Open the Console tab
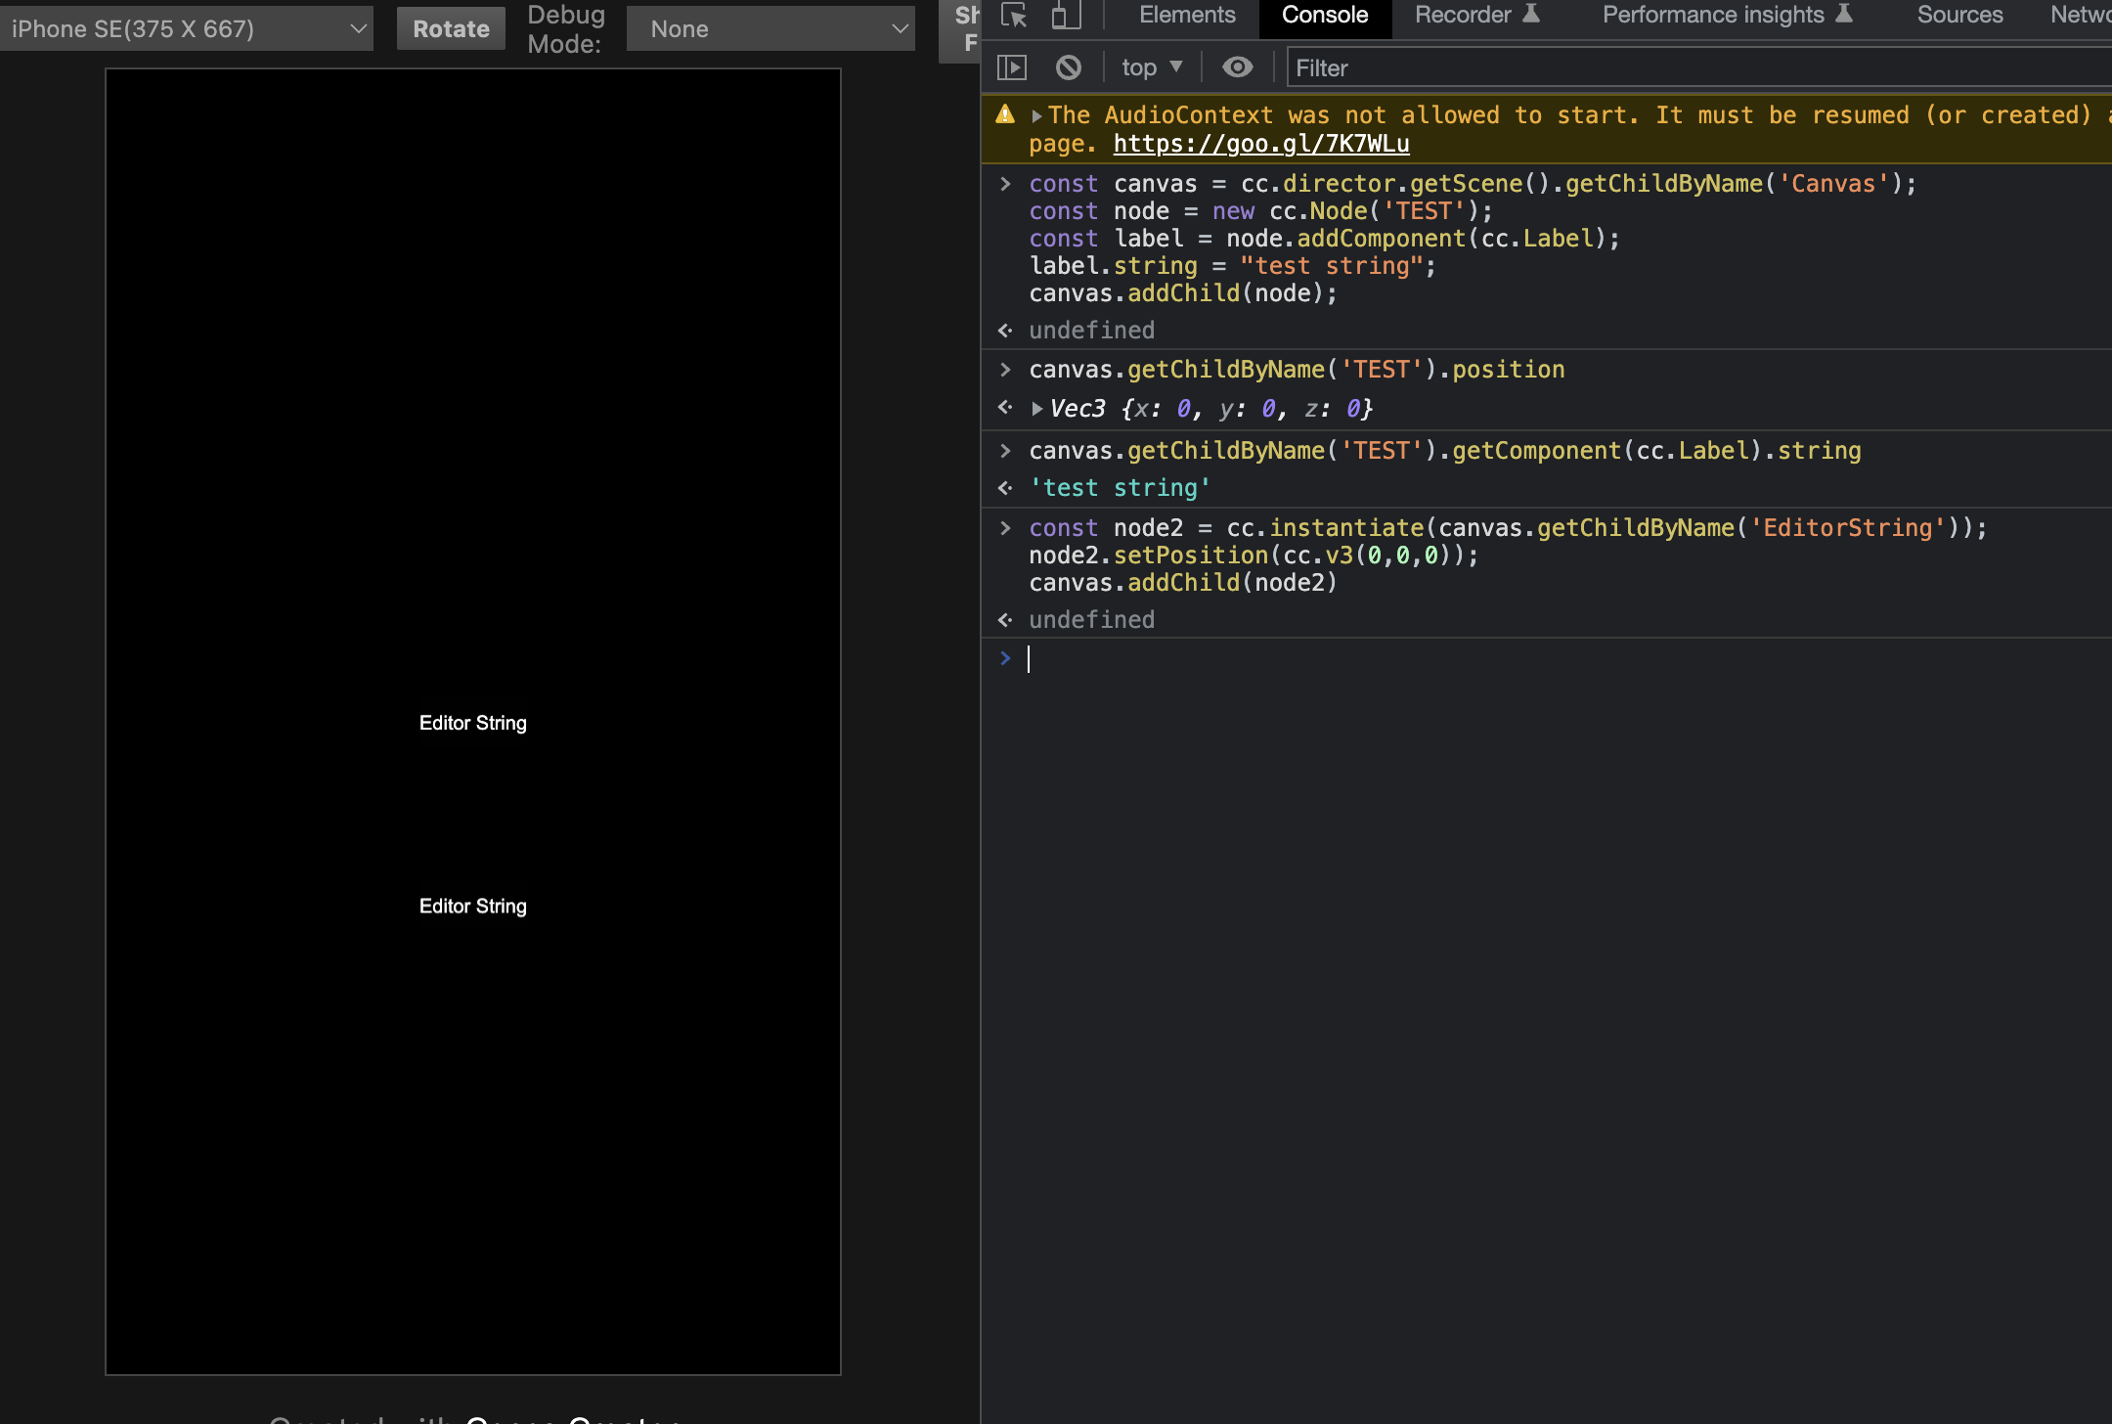 [x=1324, y=16]
